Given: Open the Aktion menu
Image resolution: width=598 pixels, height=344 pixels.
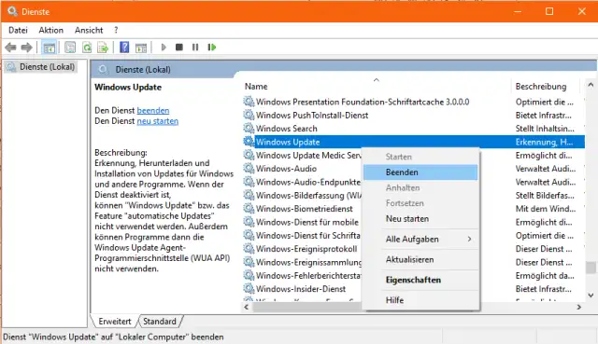Looking at the screenshot, I should pos(50,30).
